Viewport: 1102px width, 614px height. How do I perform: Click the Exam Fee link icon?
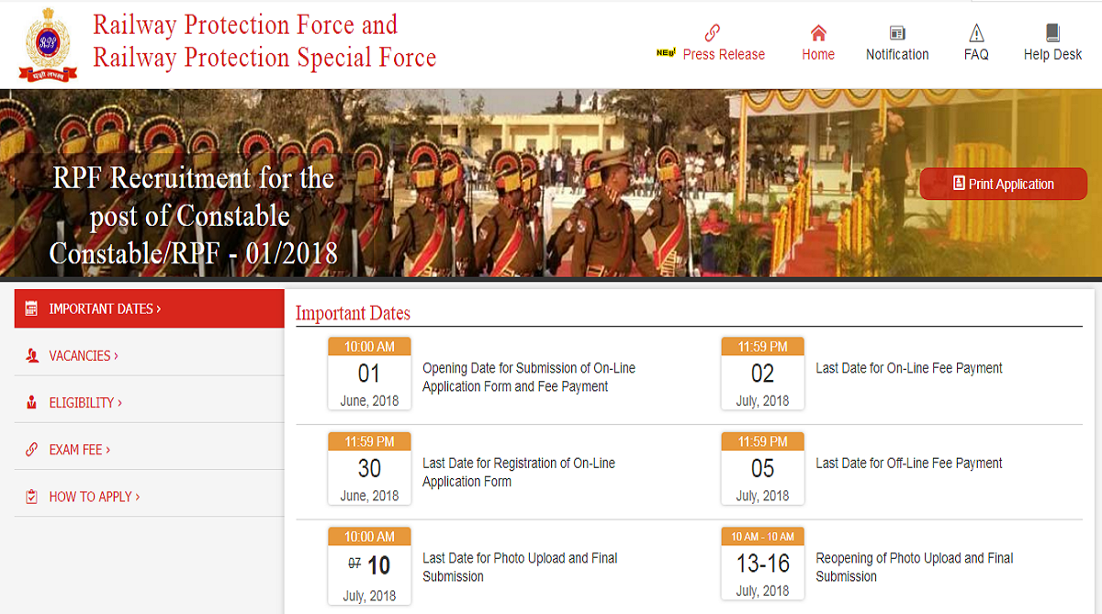click(31, 450)
